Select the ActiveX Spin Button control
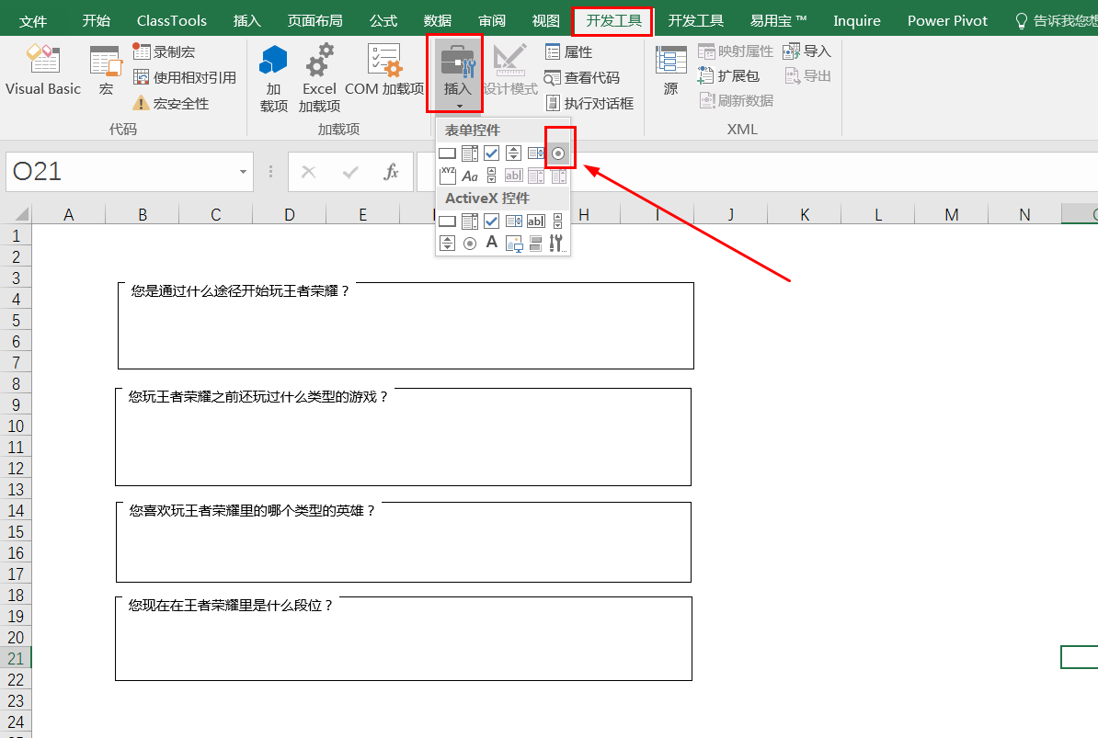The image size is (1098, 738). [x=447, y=243]
